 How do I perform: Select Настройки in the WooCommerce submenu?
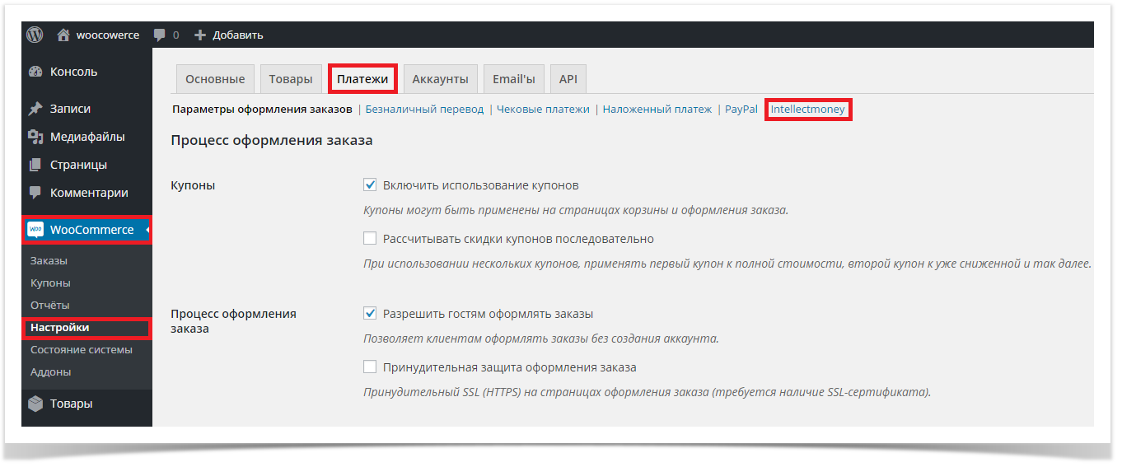(59, 328)
